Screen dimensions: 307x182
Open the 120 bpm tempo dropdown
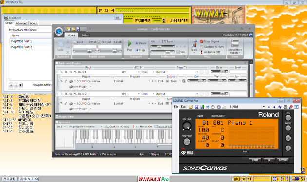169,41
